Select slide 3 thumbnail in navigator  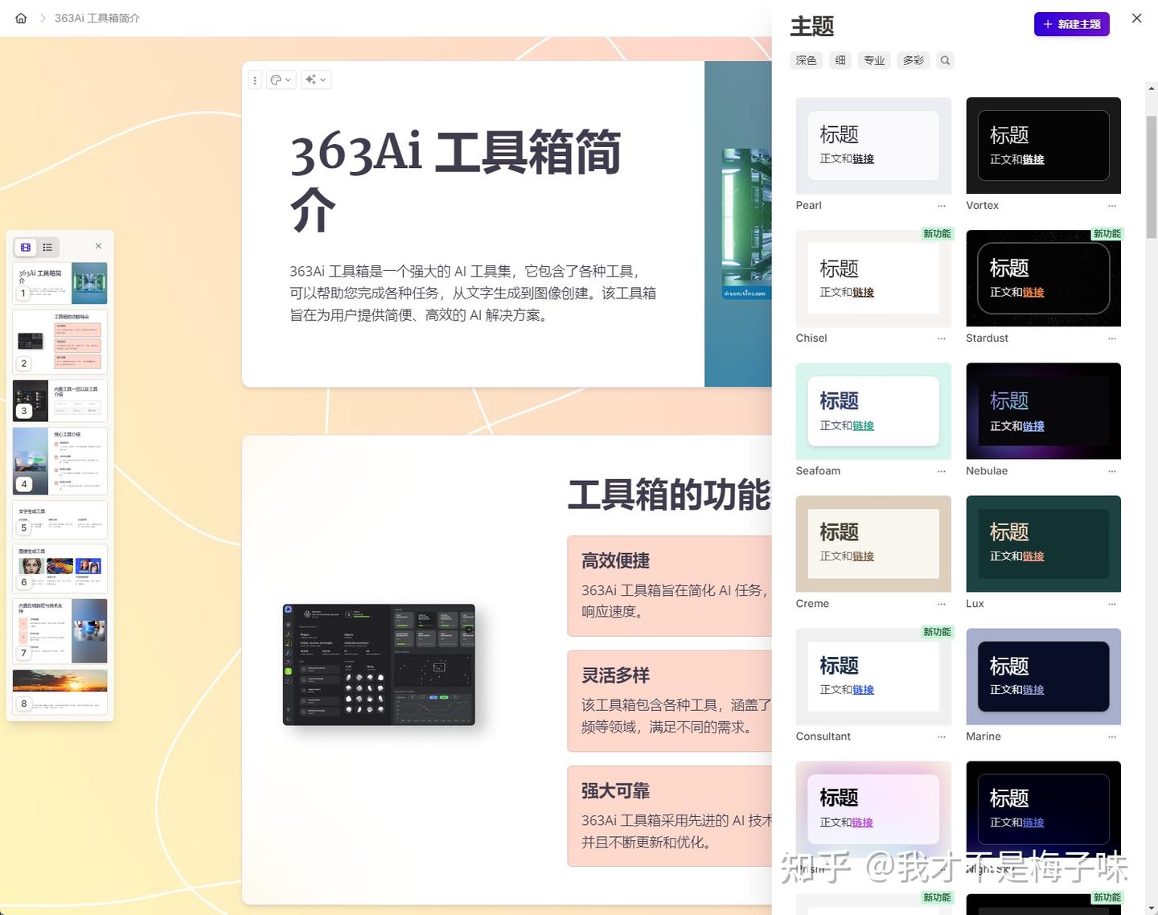pyautogui.click(x=60, y=400)
